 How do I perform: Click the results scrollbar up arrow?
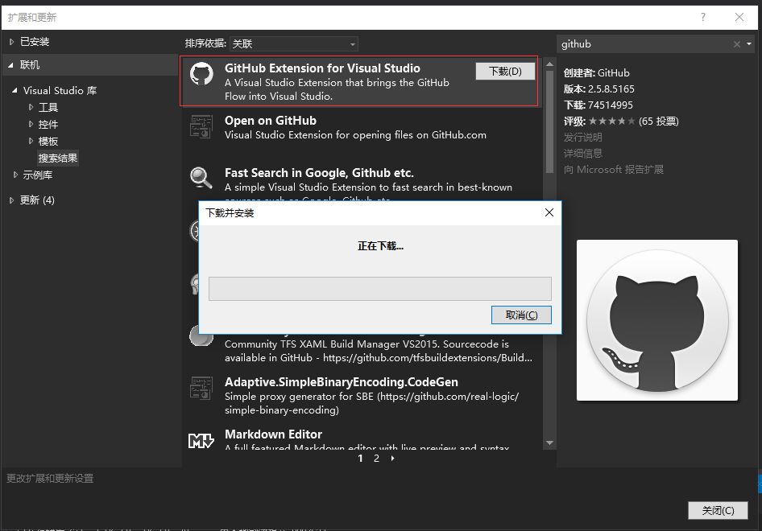pos(549,64)
